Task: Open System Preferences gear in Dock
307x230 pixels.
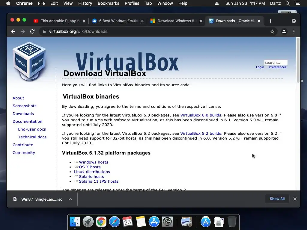Action: click(167, 222)
